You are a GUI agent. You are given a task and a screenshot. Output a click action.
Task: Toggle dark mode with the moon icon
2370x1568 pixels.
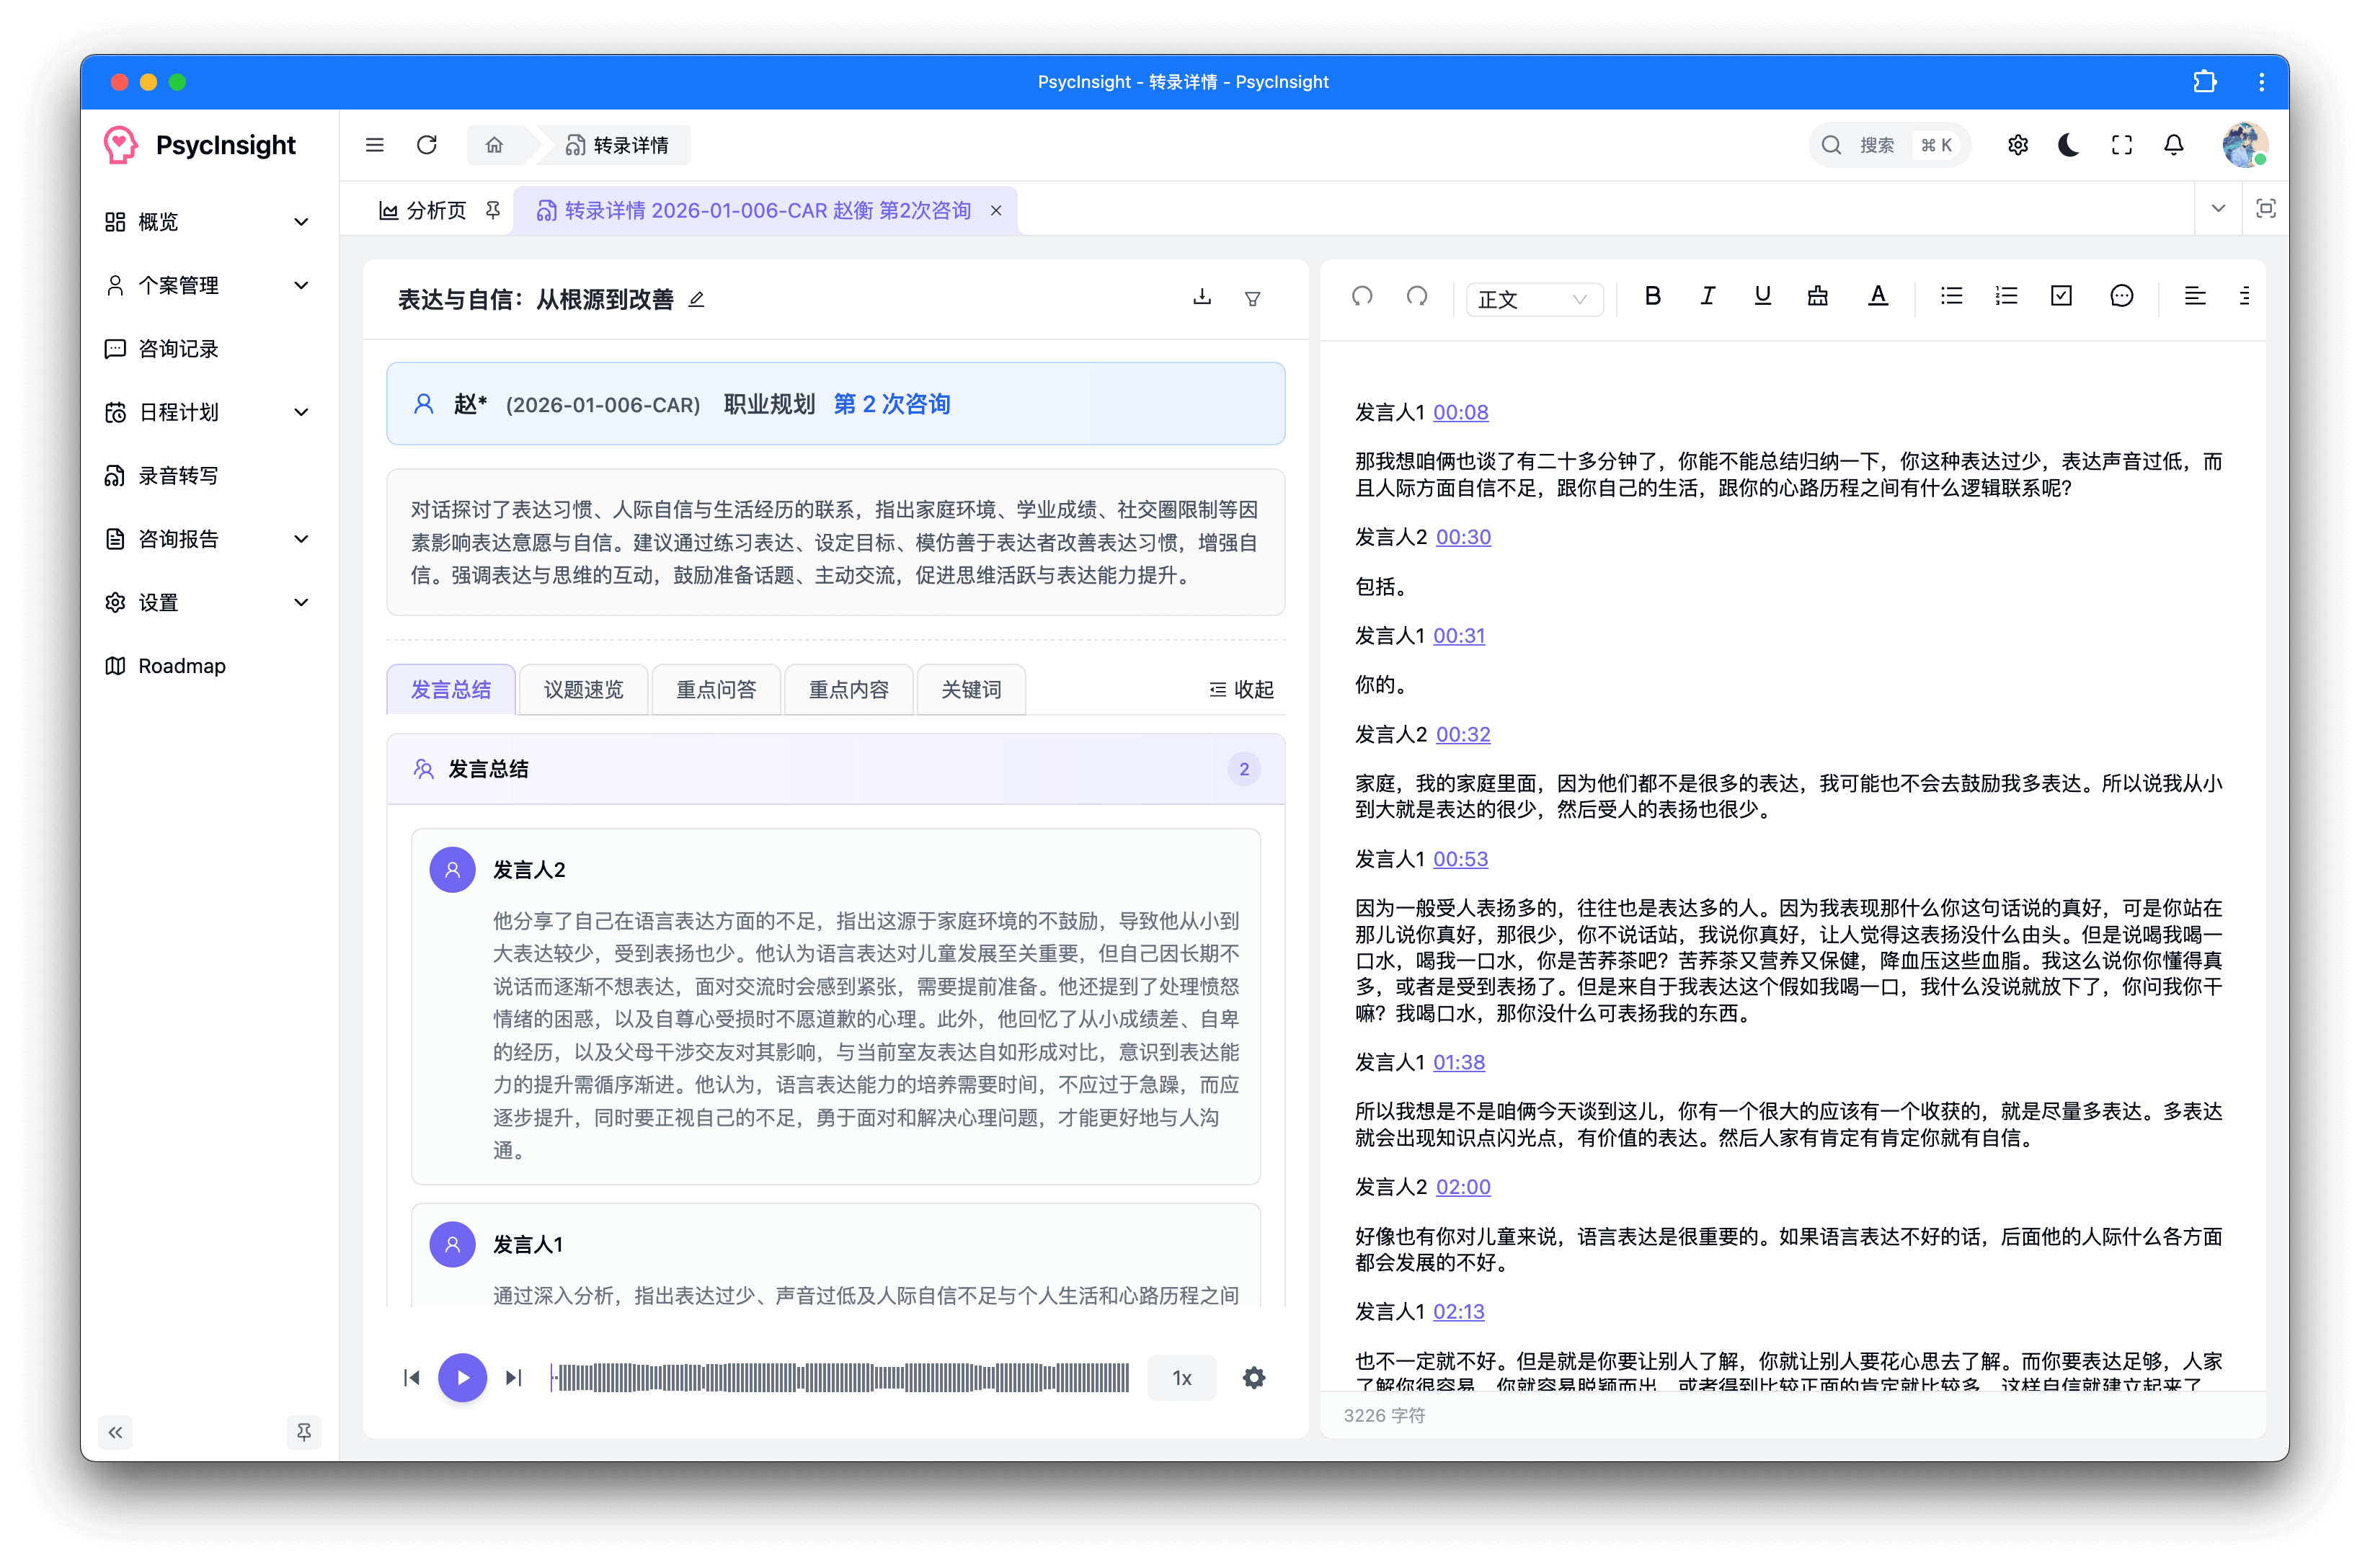click(2067, 144)
